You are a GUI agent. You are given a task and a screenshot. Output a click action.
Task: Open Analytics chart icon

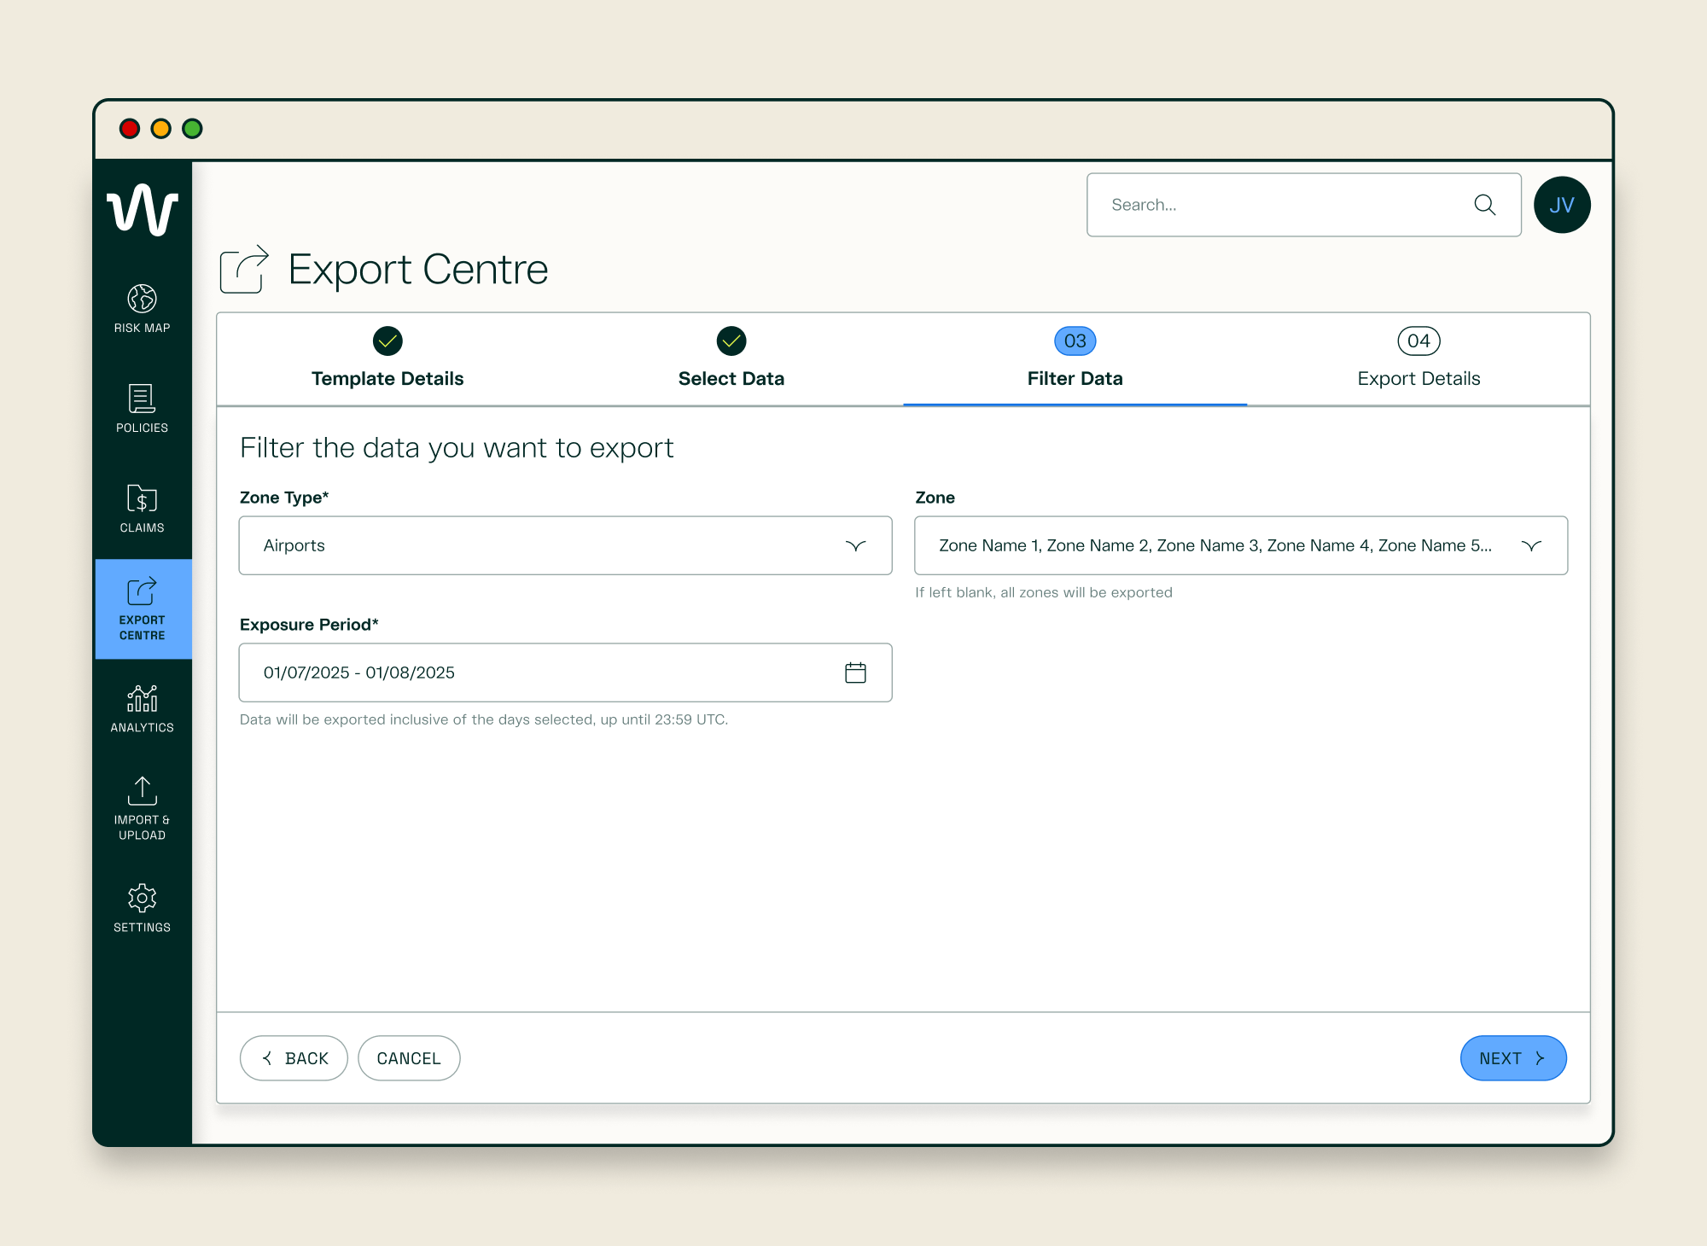pyautogui.click(x=142, y=698)
